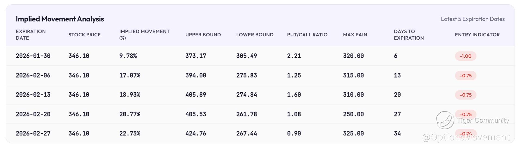Click the Implied Movement Analysis title
This screenshot has height=149, width=520.
click(60, 19)
